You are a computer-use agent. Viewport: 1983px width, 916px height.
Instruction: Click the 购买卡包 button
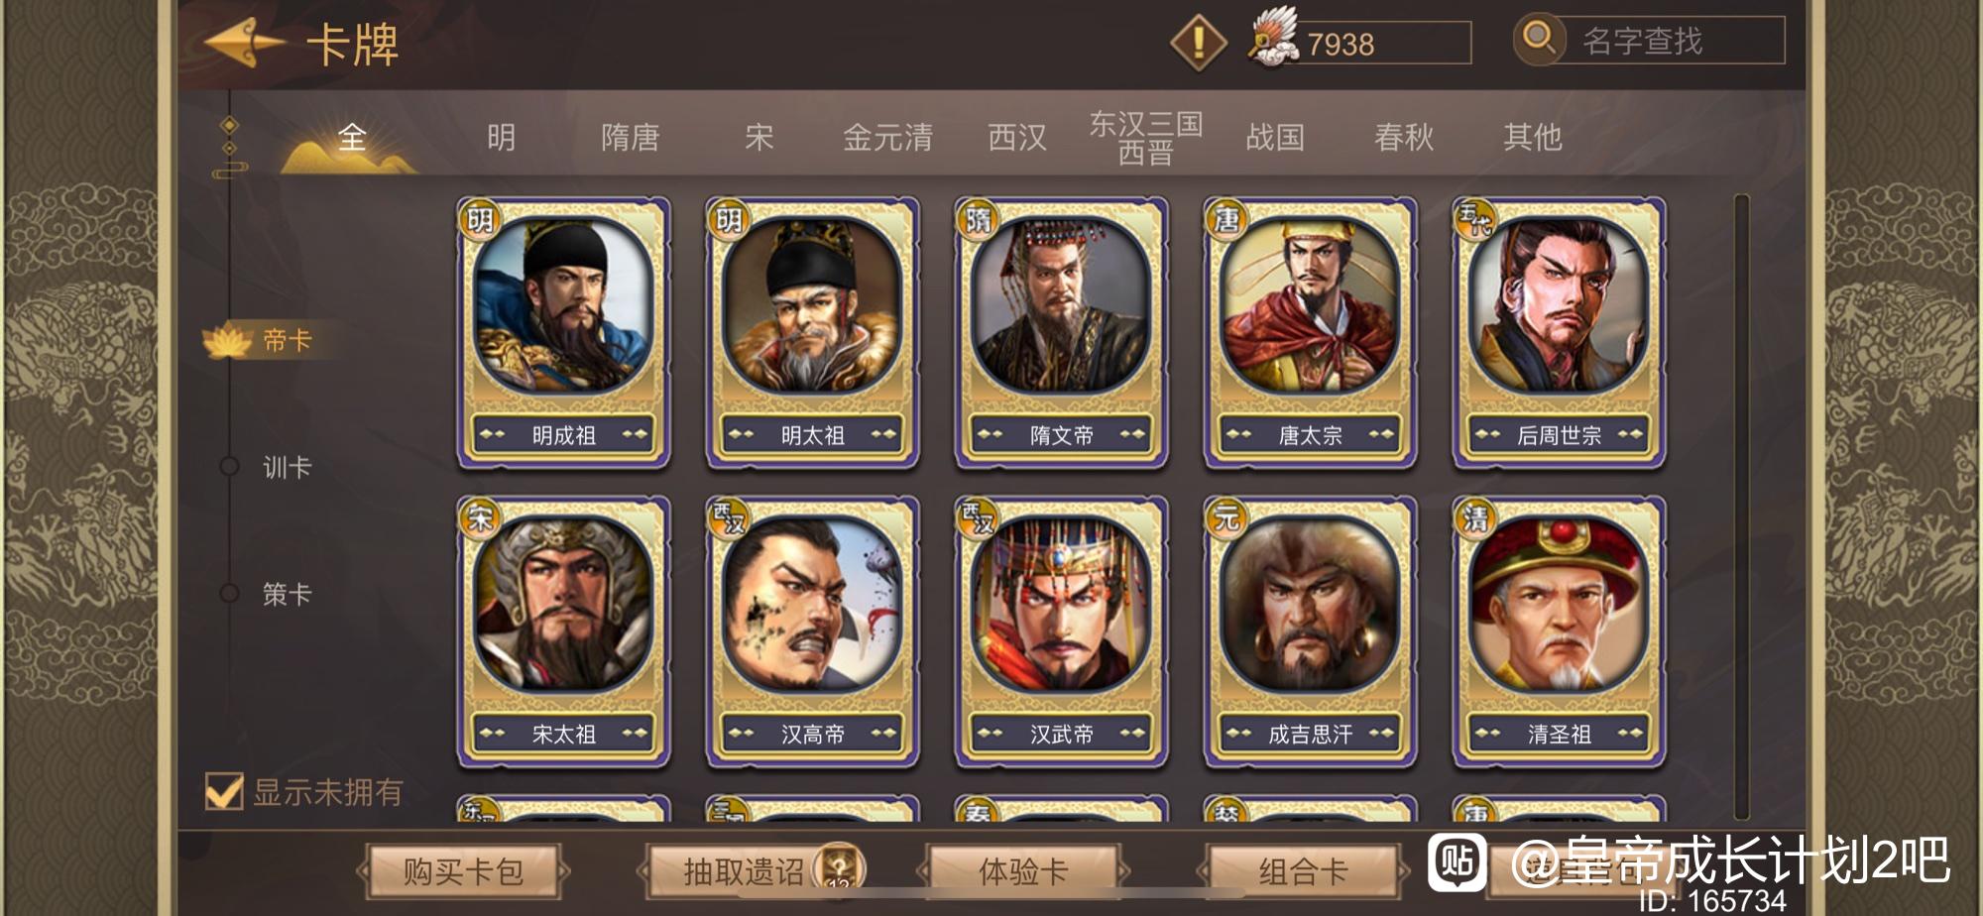pos(463,871)
